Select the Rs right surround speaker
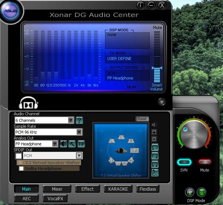223x205 pixels. [x=131, y=160]
